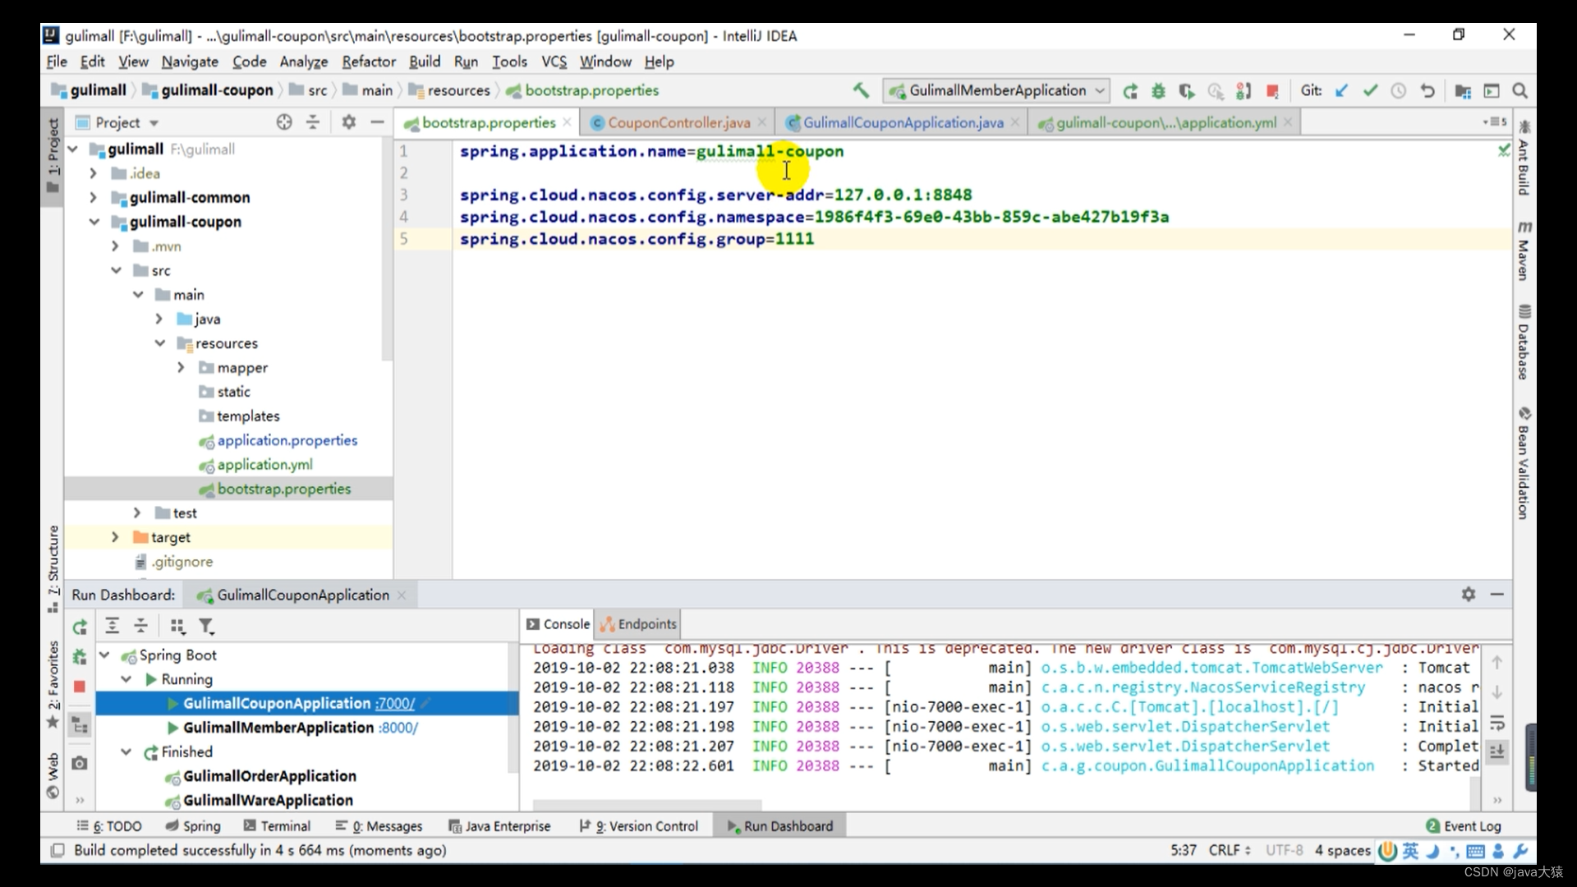The image size is (1577, 887).
Task: Switch to CouponController.java tab
Action: tap(678, 122)
